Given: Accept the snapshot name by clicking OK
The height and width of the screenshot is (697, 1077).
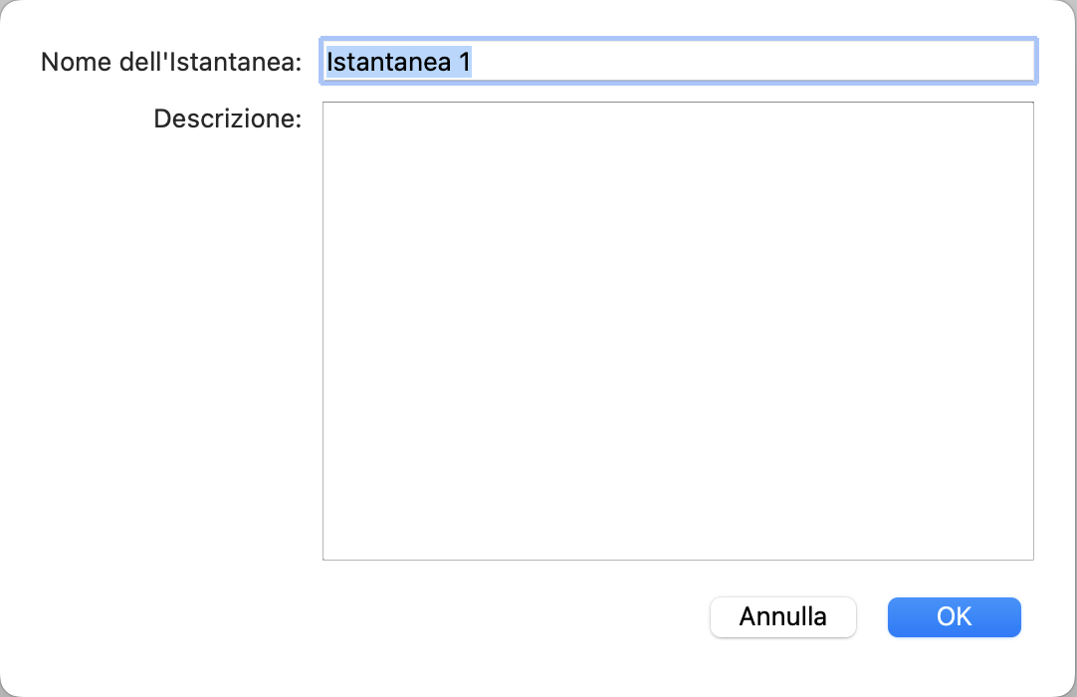Looking at the screenshot, I should pyautogui.click(x=954, y=616).
